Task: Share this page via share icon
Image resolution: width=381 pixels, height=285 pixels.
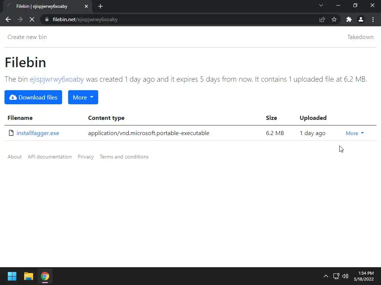Action: pos(322,19)
